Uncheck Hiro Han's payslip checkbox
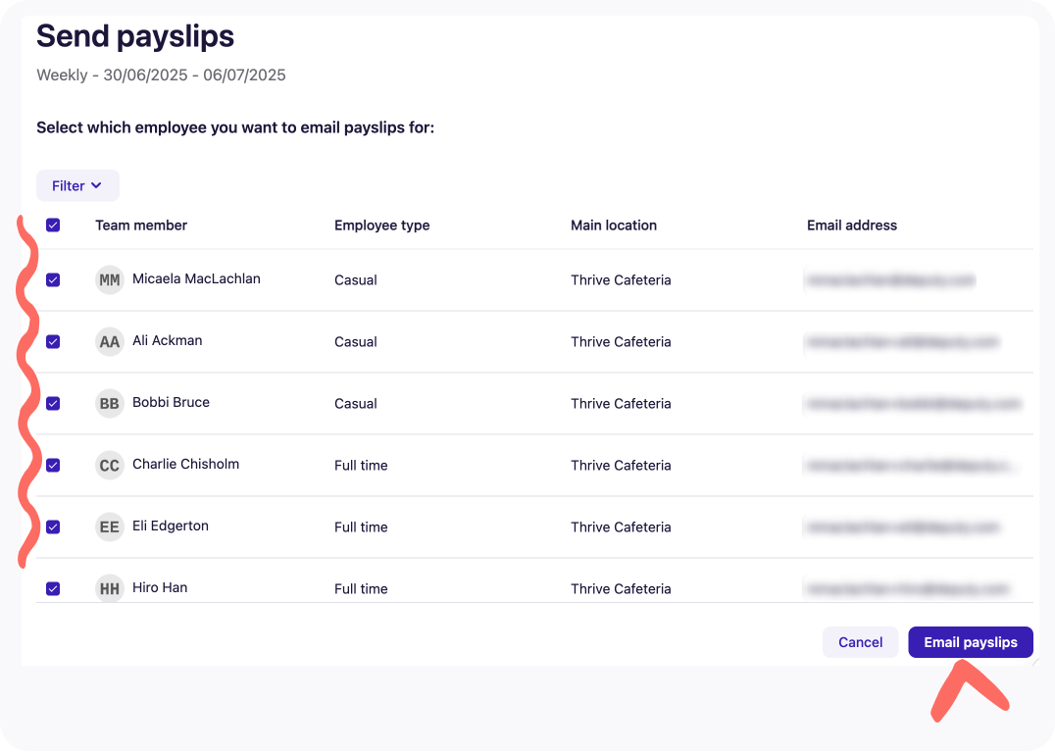The height and width of the screenshot is (752, 1055). 53,588
